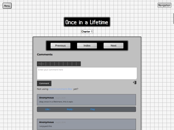Flag the 'this is epic' comment
174x130 pixels.
(92, 109)
